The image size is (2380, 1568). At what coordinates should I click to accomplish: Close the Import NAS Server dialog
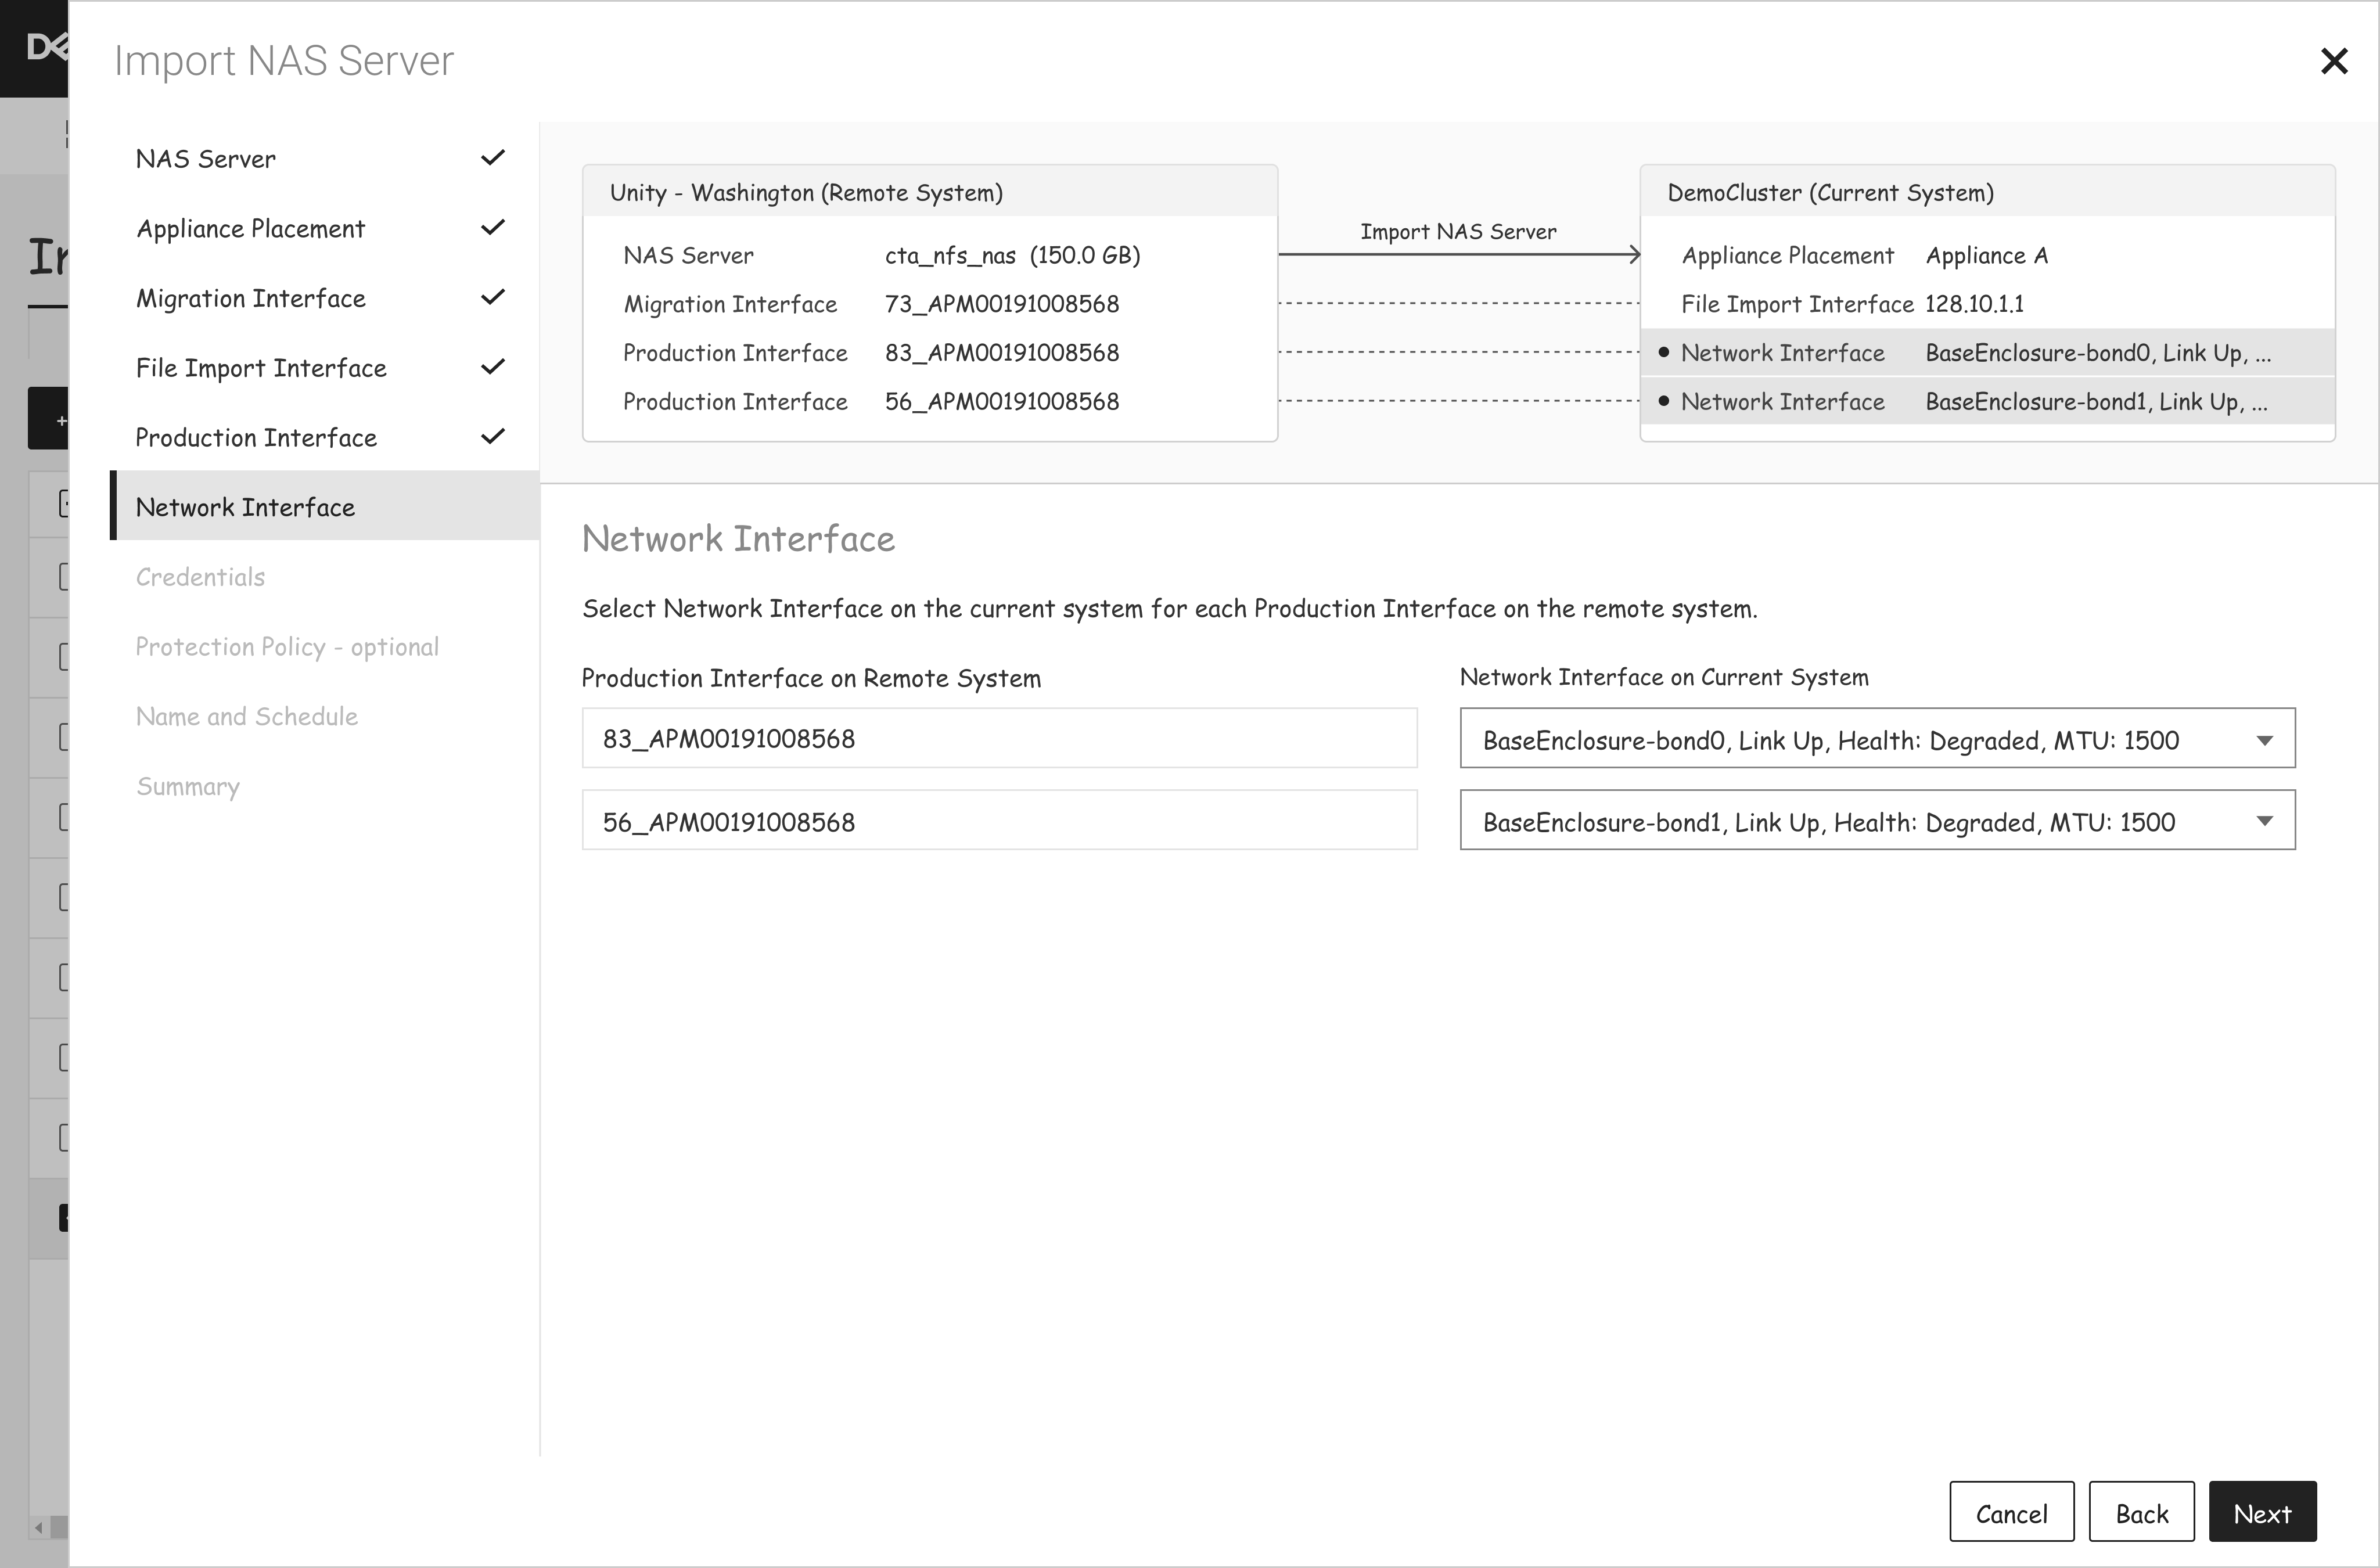(x=2333, y=61)
